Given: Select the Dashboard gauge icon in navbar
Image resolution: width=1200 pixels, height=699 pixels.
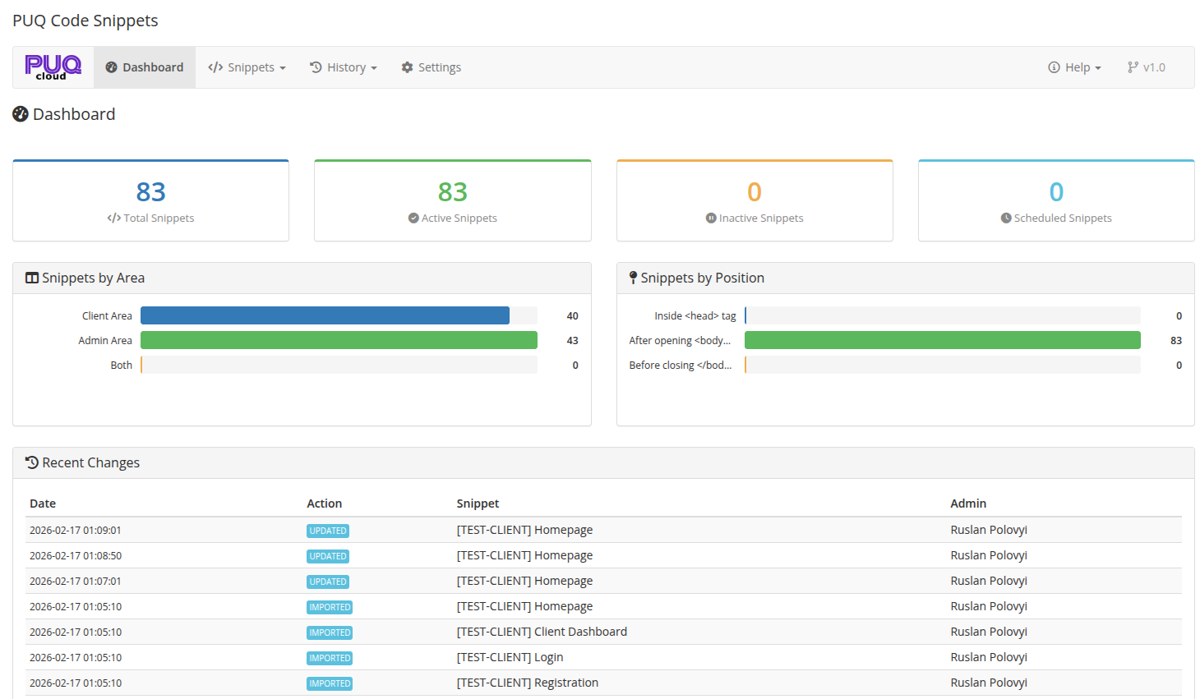Looking at the screenshot, I should (112, 67).
